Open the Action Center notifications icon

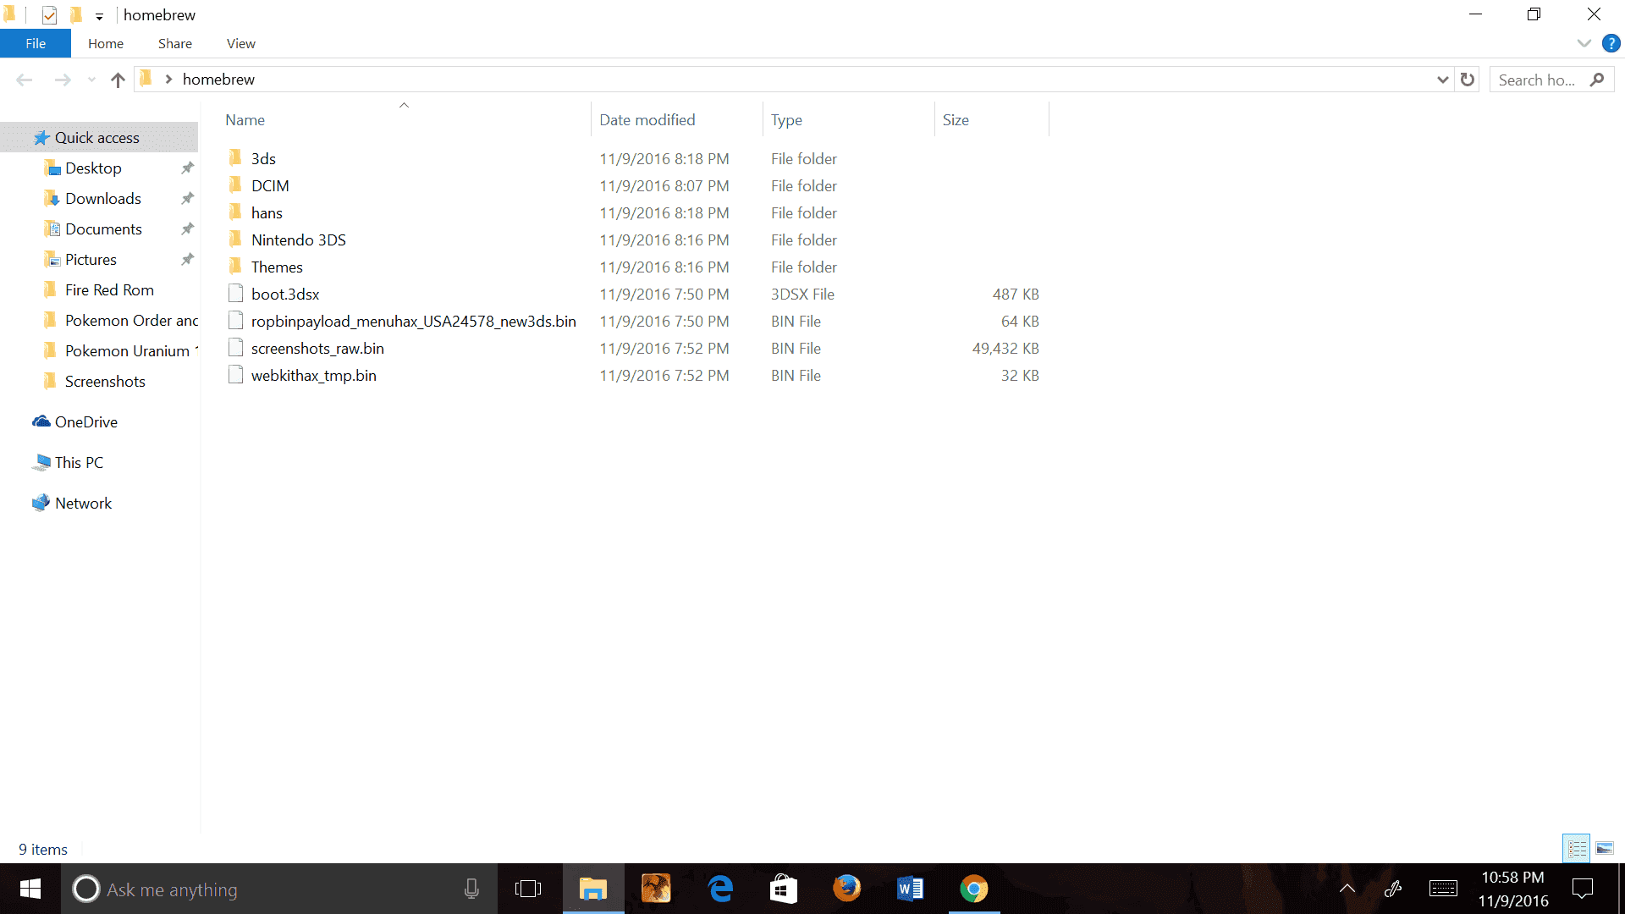click(x=1583, y=889)
